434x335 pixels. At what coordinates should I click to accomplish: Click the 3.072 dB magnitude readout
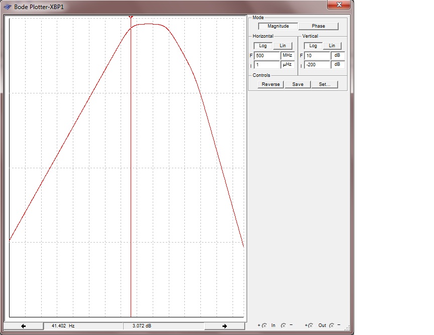pos(142,326)
